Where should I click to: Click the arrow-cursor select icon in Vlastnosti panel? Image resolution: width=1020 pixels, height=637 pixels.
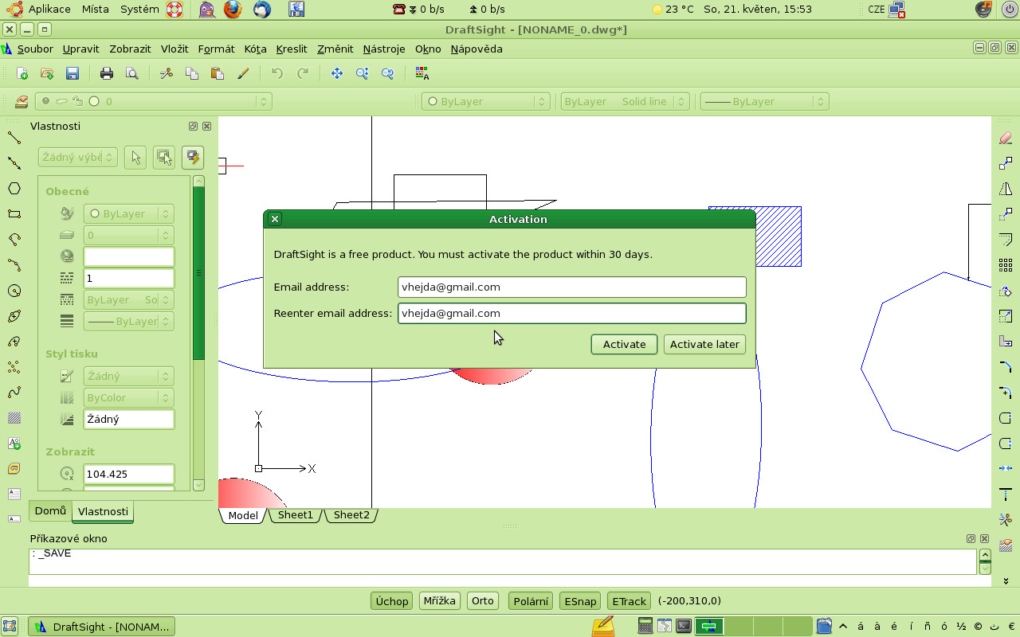click(x=135, y=157)
